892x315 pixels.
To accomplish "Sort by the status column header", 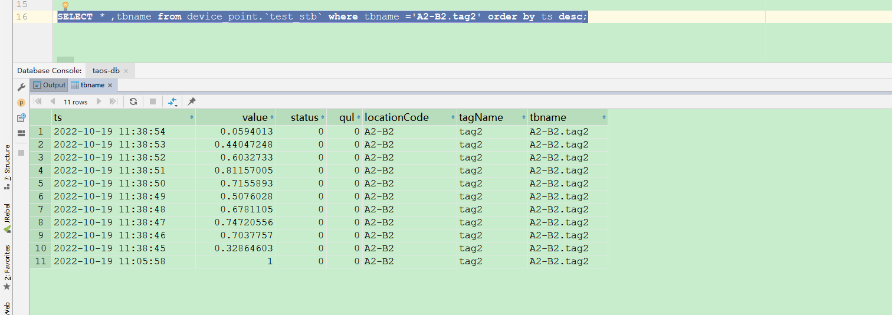I will point(301,117).
